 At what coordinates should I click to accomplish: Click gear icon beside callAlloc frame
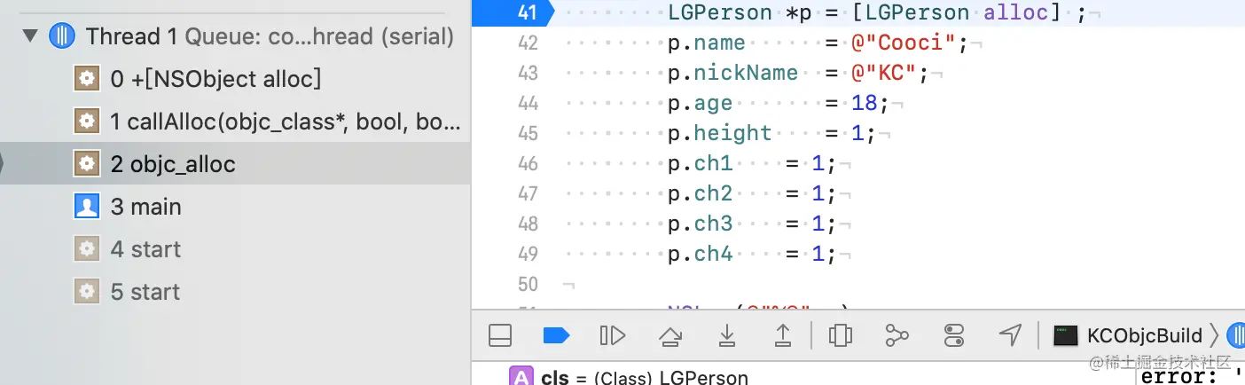(86, 122)
